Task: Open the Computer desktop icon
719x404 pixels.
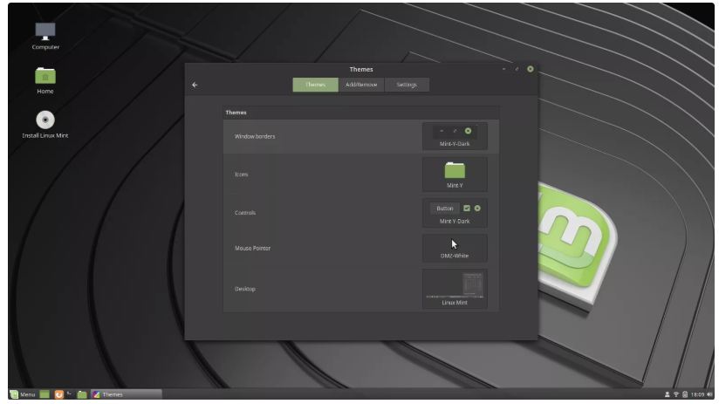Action: pyautogui.click(x=45, y=37)
